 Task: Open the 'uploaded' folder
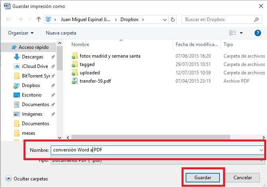pyautogui.click(x=89, y=73)
